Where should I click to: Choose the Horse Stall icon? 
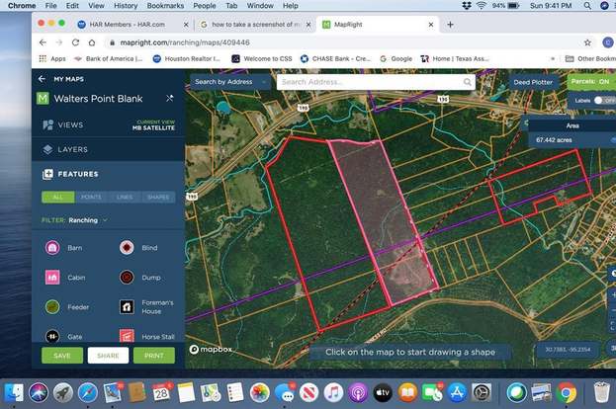coord(127,336)
